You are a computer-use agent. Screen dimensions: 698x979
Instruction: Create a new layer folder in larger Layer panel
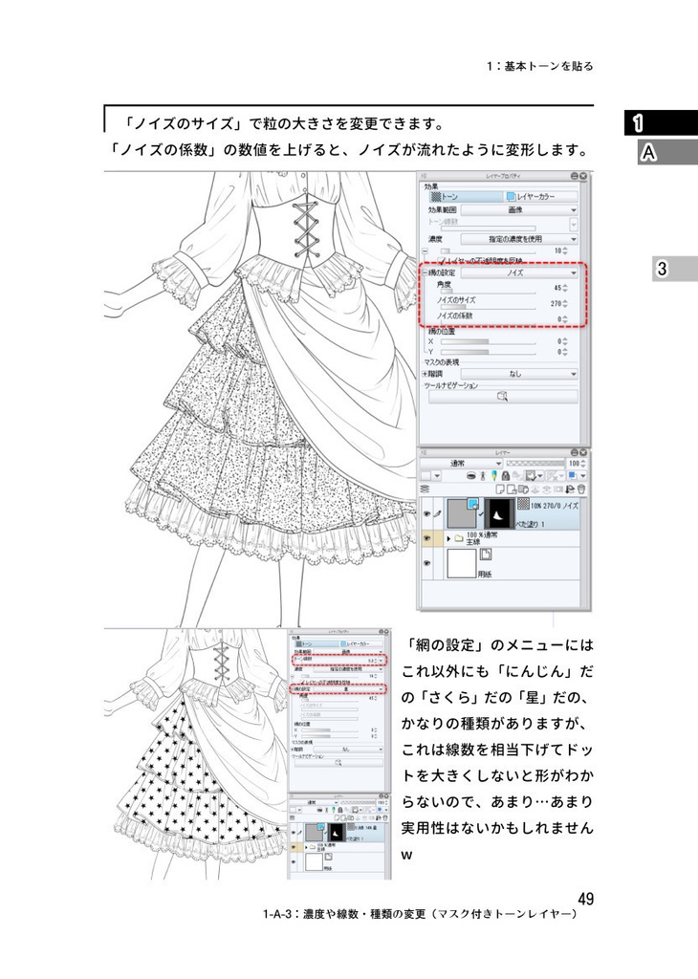pos(524,489)
